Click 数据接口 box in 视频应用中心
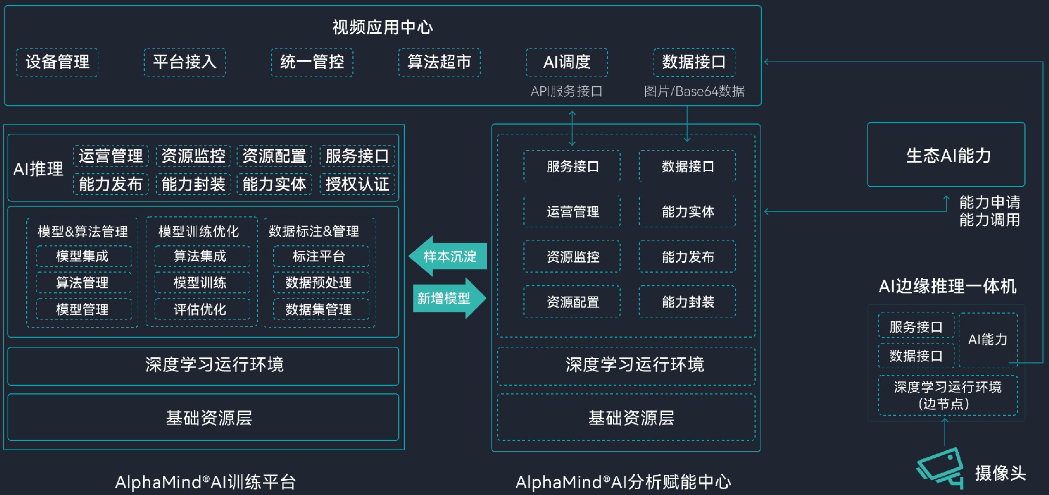 click(x=694, y=62)
